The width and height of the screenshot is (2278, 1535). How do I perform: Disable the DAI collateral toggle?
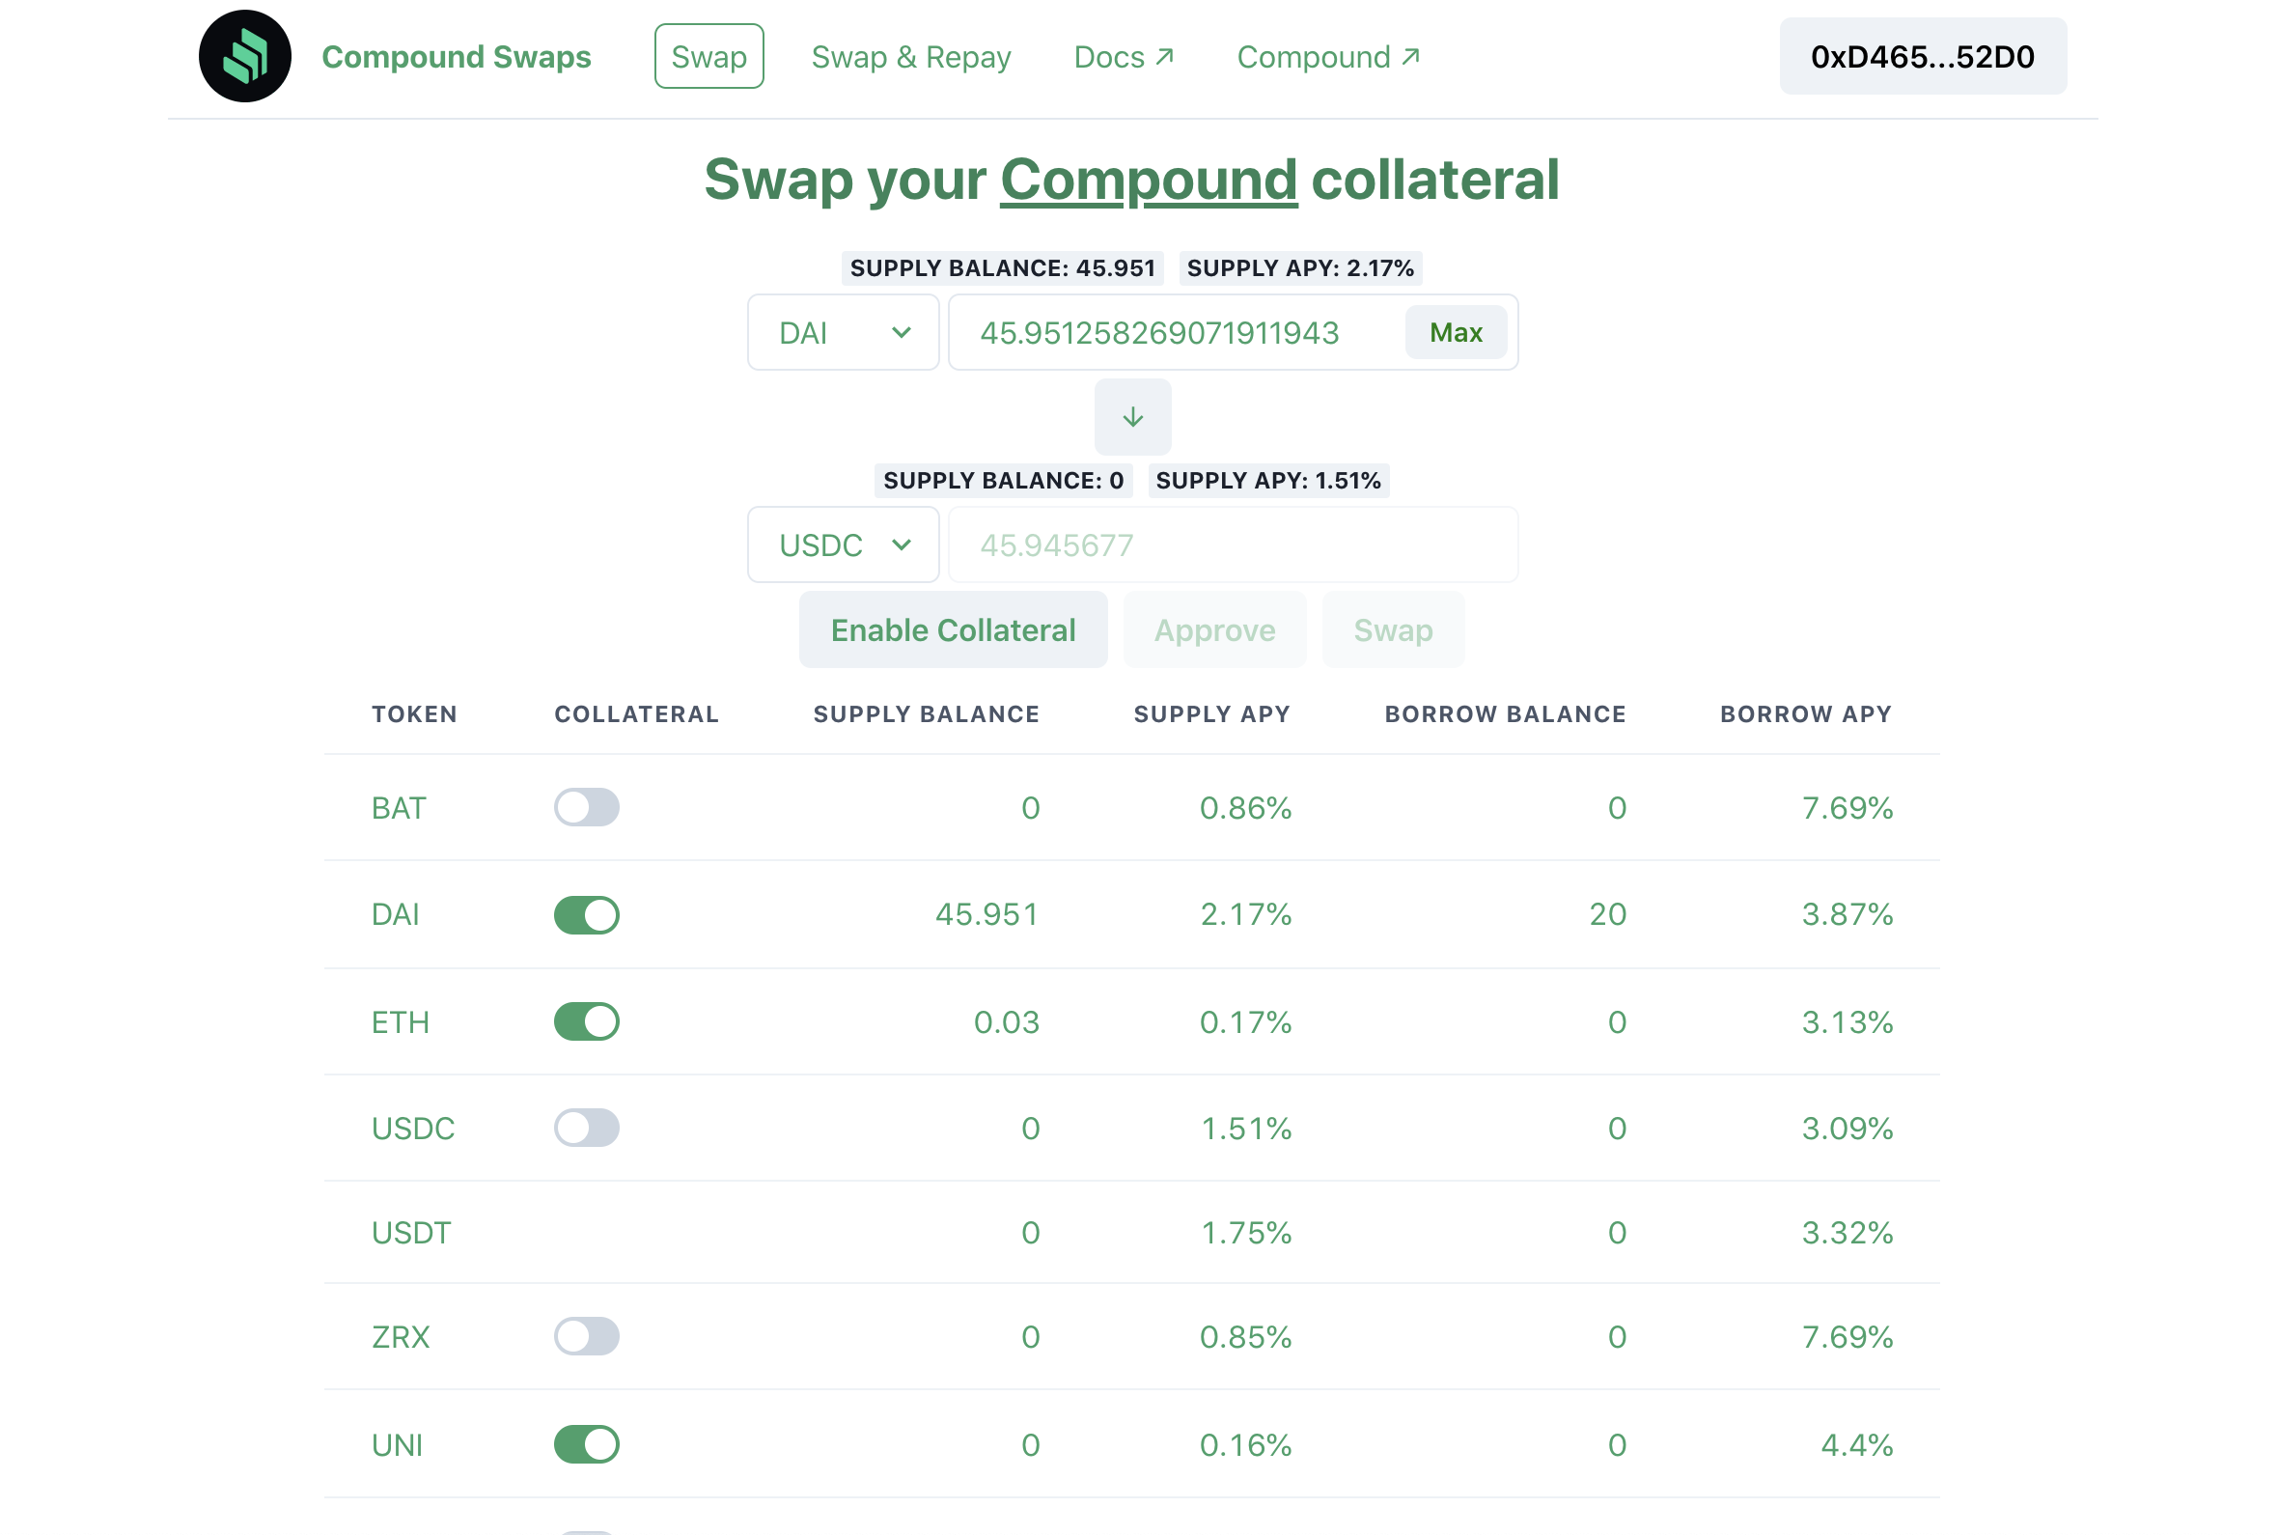coord(586,915)
